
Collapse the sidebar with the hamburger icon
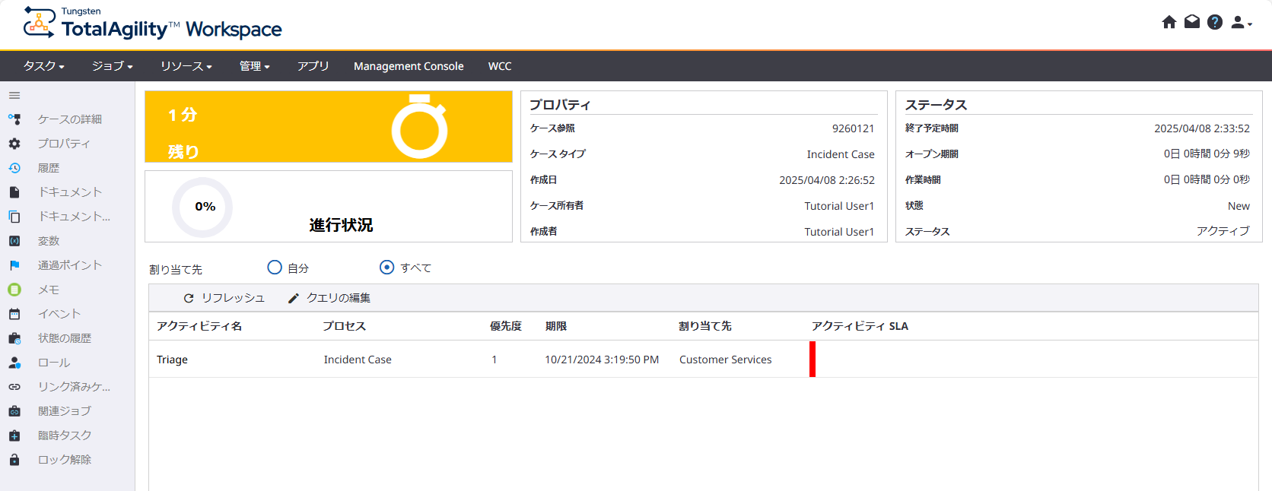click(14, 96)
